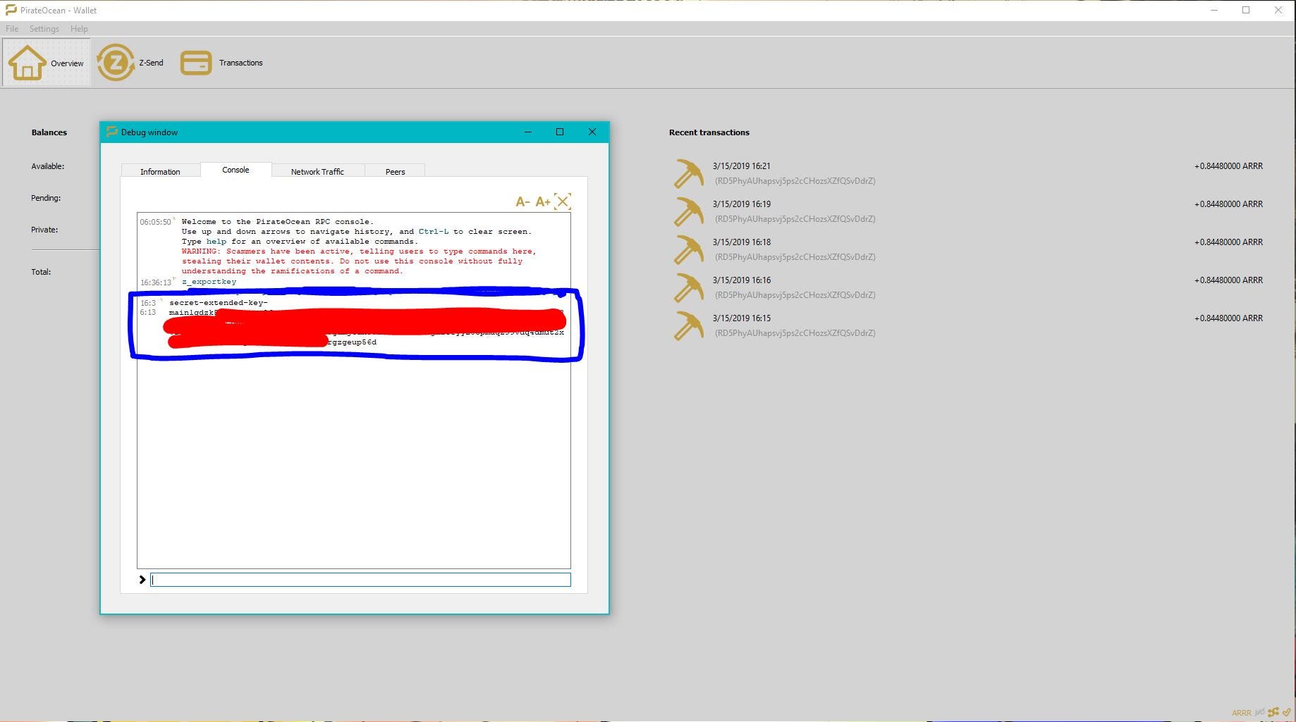Click the pickaxe icon for the 16:15 transaction
1296x722 pixels.
[688, 325]
